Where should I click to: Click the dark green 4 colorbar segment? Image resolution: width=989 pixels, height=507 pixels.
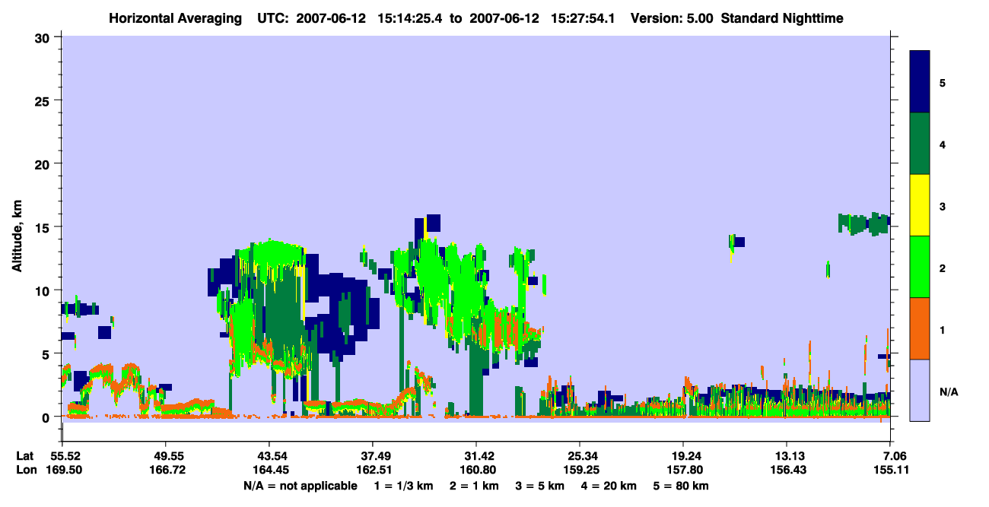coord(920,144)
